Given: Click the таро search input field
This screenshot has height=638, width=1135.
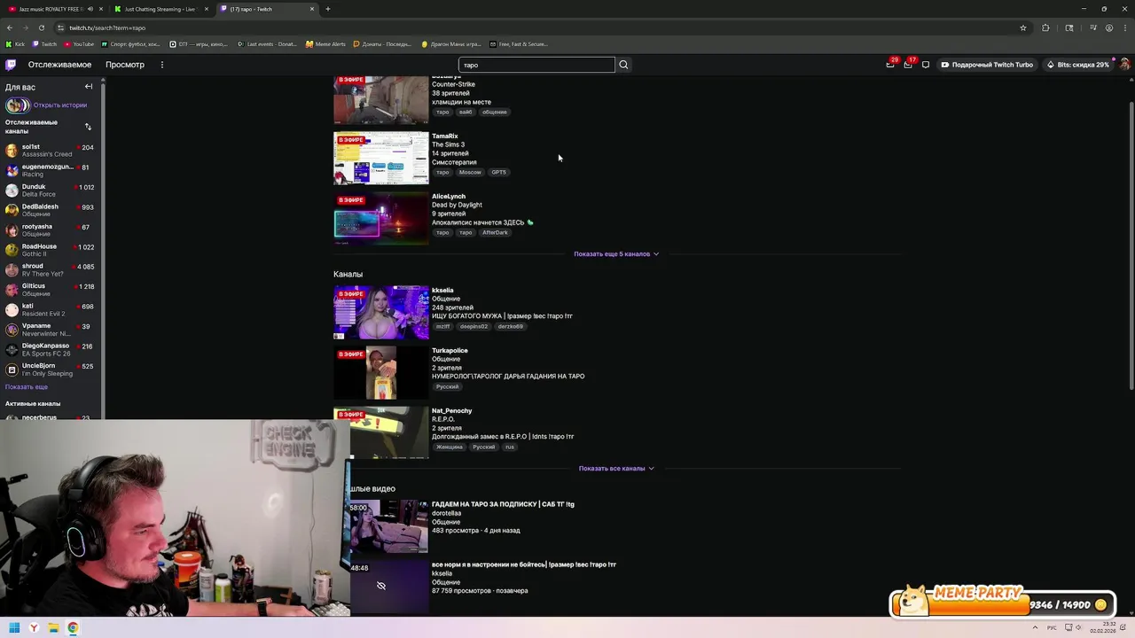Looking at the screenshot, I should click(x=536, y=65).
